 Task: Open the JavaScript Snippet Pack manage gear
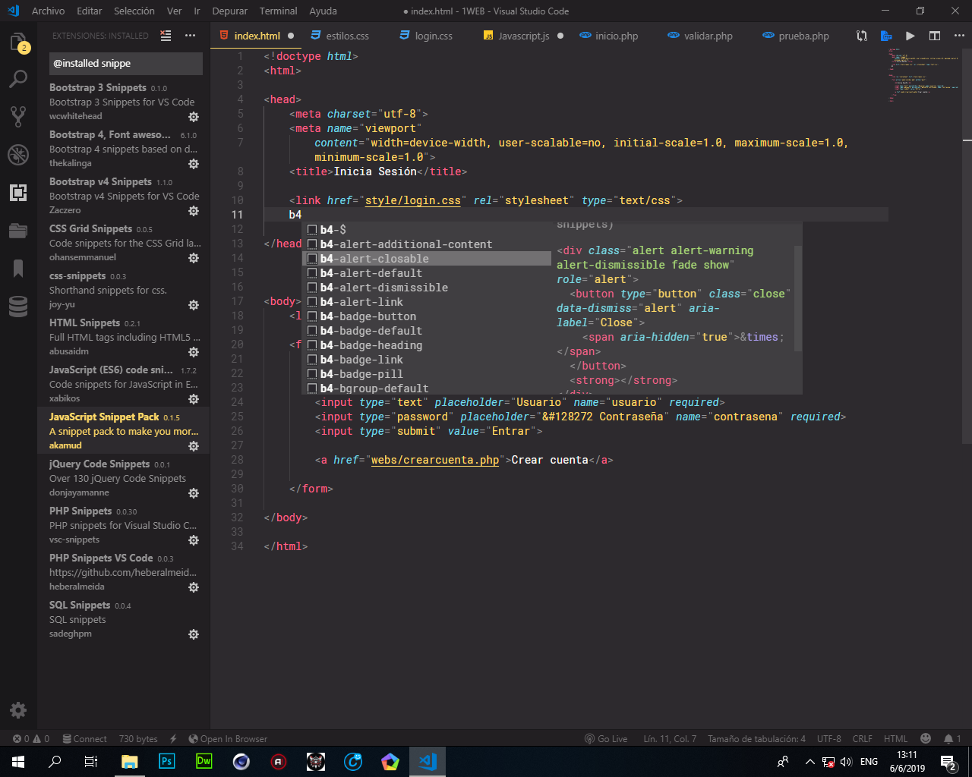[x=194, y=446]
